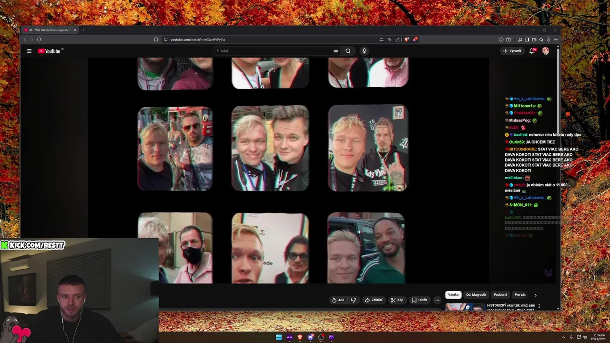Open the YouTube guide hamburger menu
Image resolution: width=610 pixels, height=343 pixels.
29,51
